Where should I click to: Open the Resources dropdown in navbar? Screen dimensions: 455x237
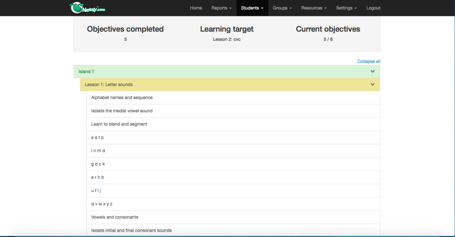pos(314,8)
